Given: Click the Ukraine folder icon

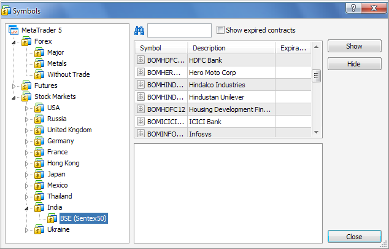Looking at the screenshot, I should click(x=39, y=229).
